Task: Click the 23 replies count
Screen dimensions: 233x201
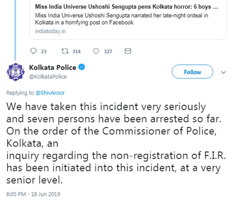Action: click(x=44, y=51)
